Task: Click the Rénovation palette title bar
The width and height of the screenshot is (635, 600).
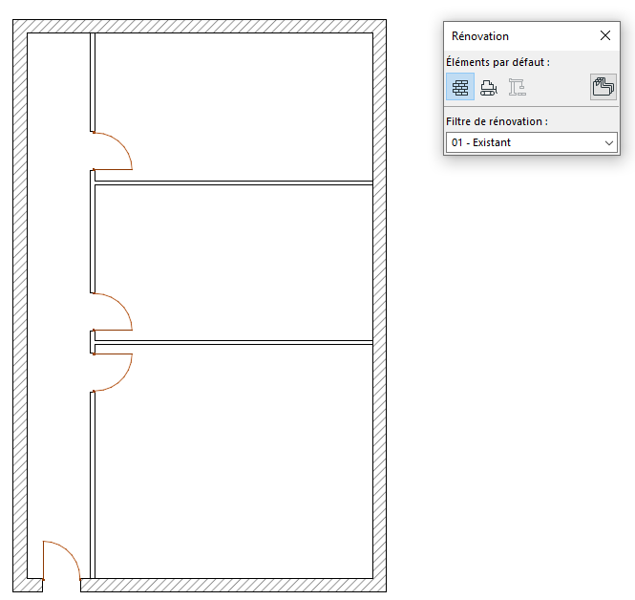Action: coord(516,35)
